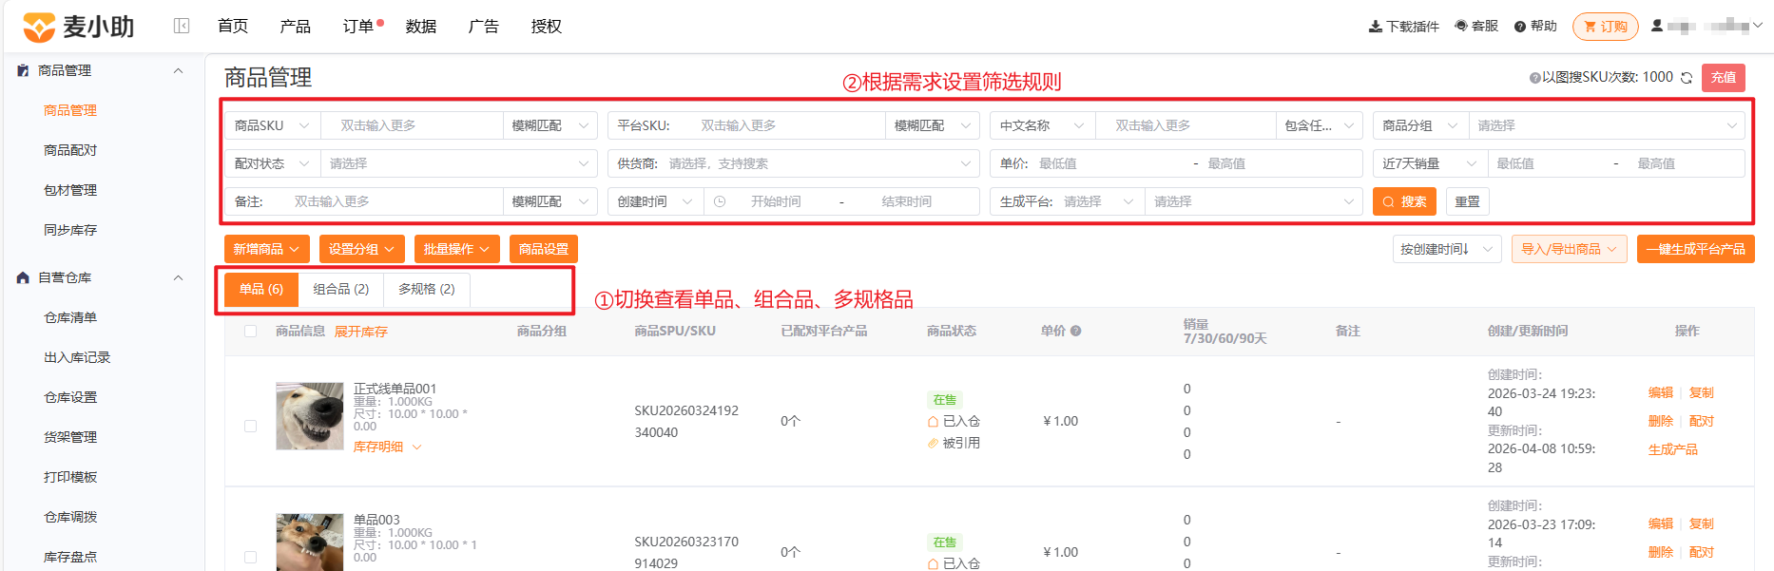This screenshot has height=571, width=1774.
Task: Click the 已入仓 icon for 正式线单品001
Action: (933, 421)
